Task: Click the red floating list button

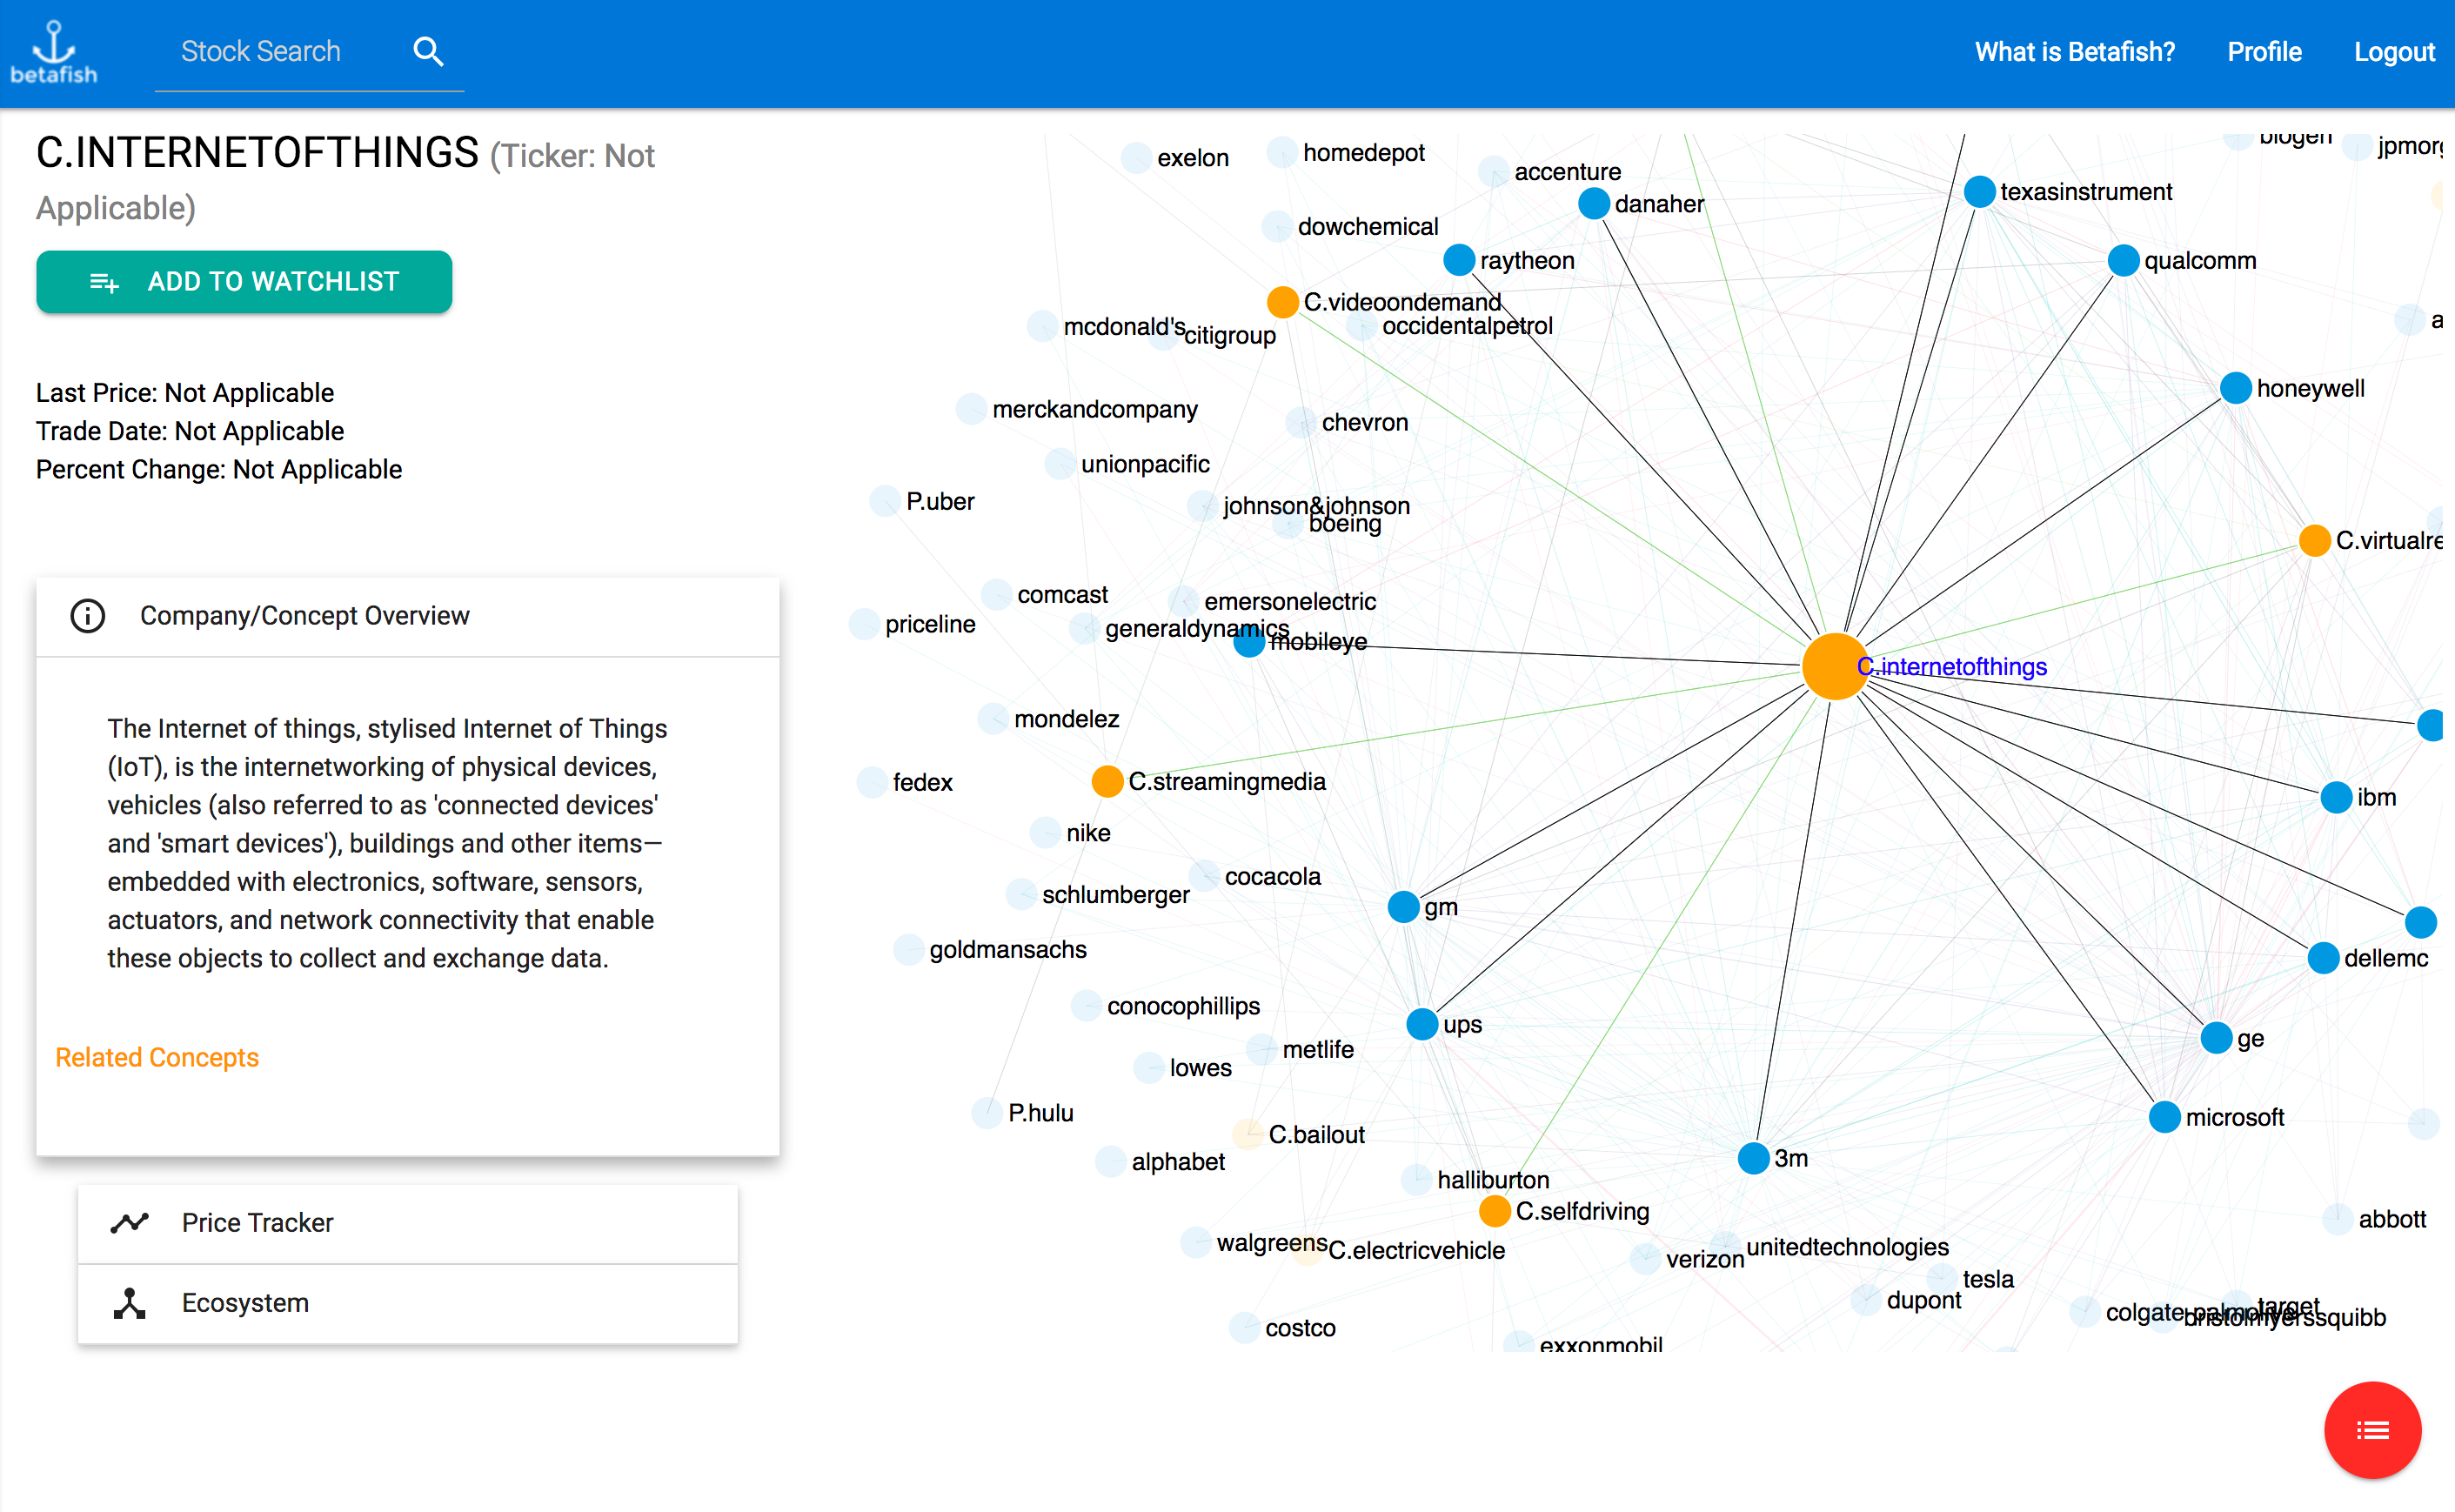Action: point(2372,1430)
